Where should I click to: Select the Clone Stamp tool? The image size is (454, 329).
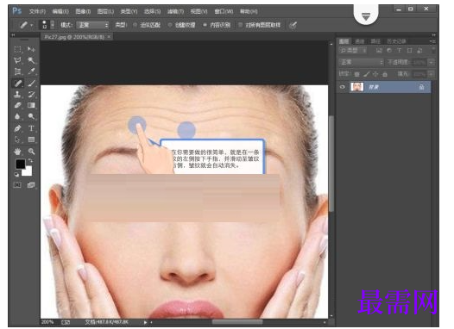[x=17, y=94]
